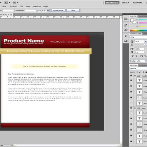Switch to the Design workspace

(125, 3)
